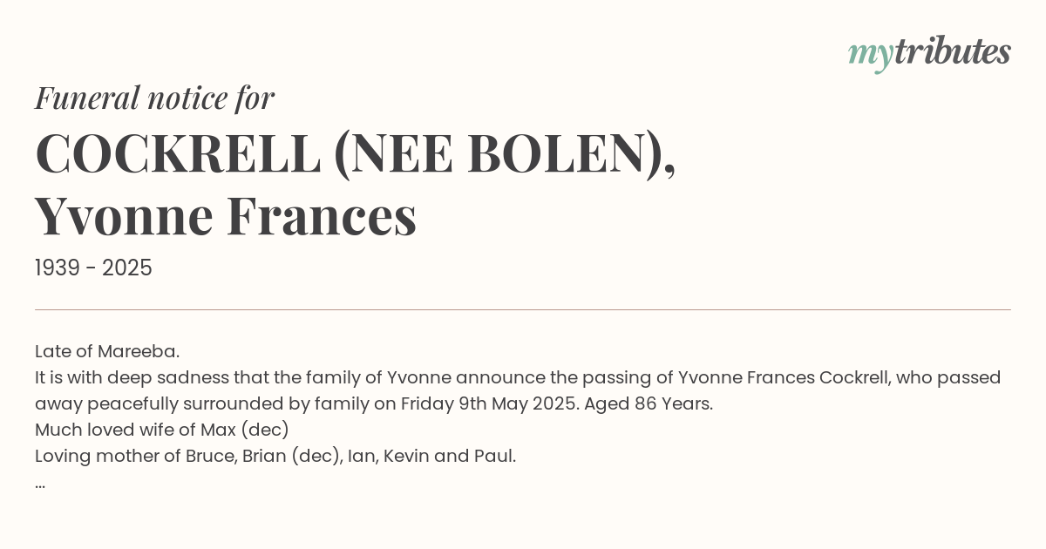This screenshot has width=1046, height=549.
Task: Click the 'Late of Mareeba.' line
Action: [107, 351]
